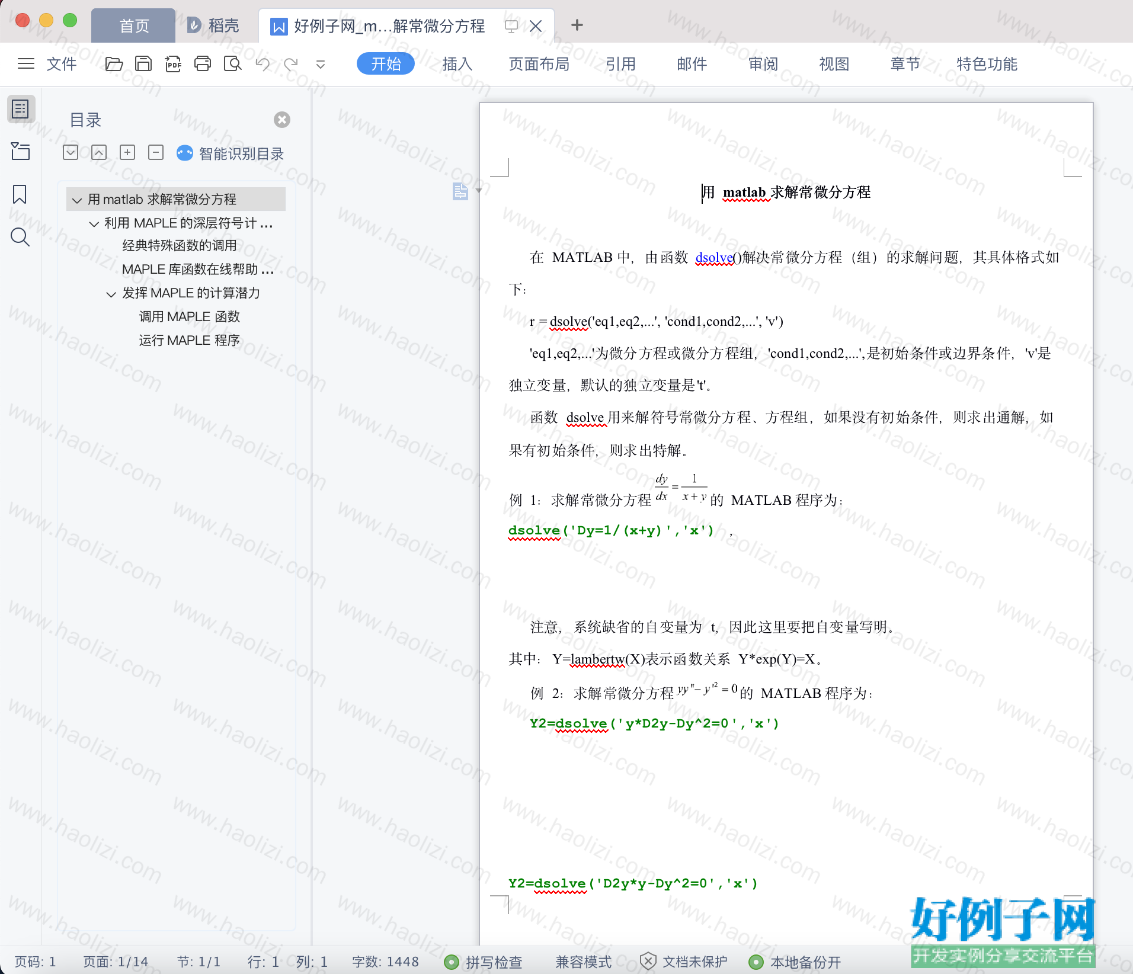Open print preview icon
This screenshot has height=974, width=1133.
[232, 63]
